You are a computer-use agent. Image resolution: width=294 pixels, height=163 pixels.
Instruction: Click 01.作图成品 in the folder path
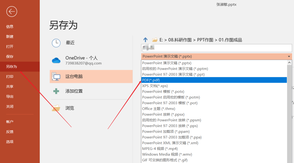point(230,40)
